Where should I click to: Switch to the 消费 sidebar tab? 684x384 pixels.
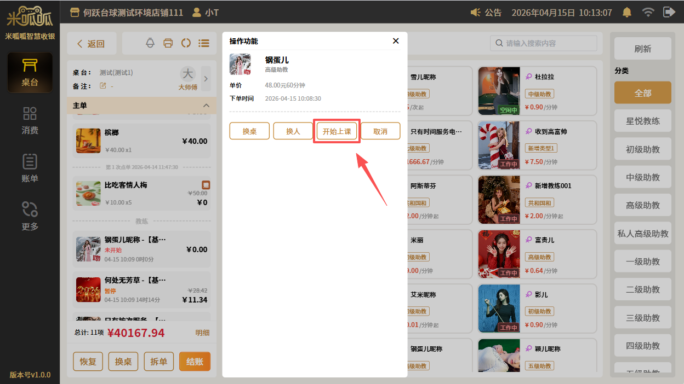tap(30, 120)
